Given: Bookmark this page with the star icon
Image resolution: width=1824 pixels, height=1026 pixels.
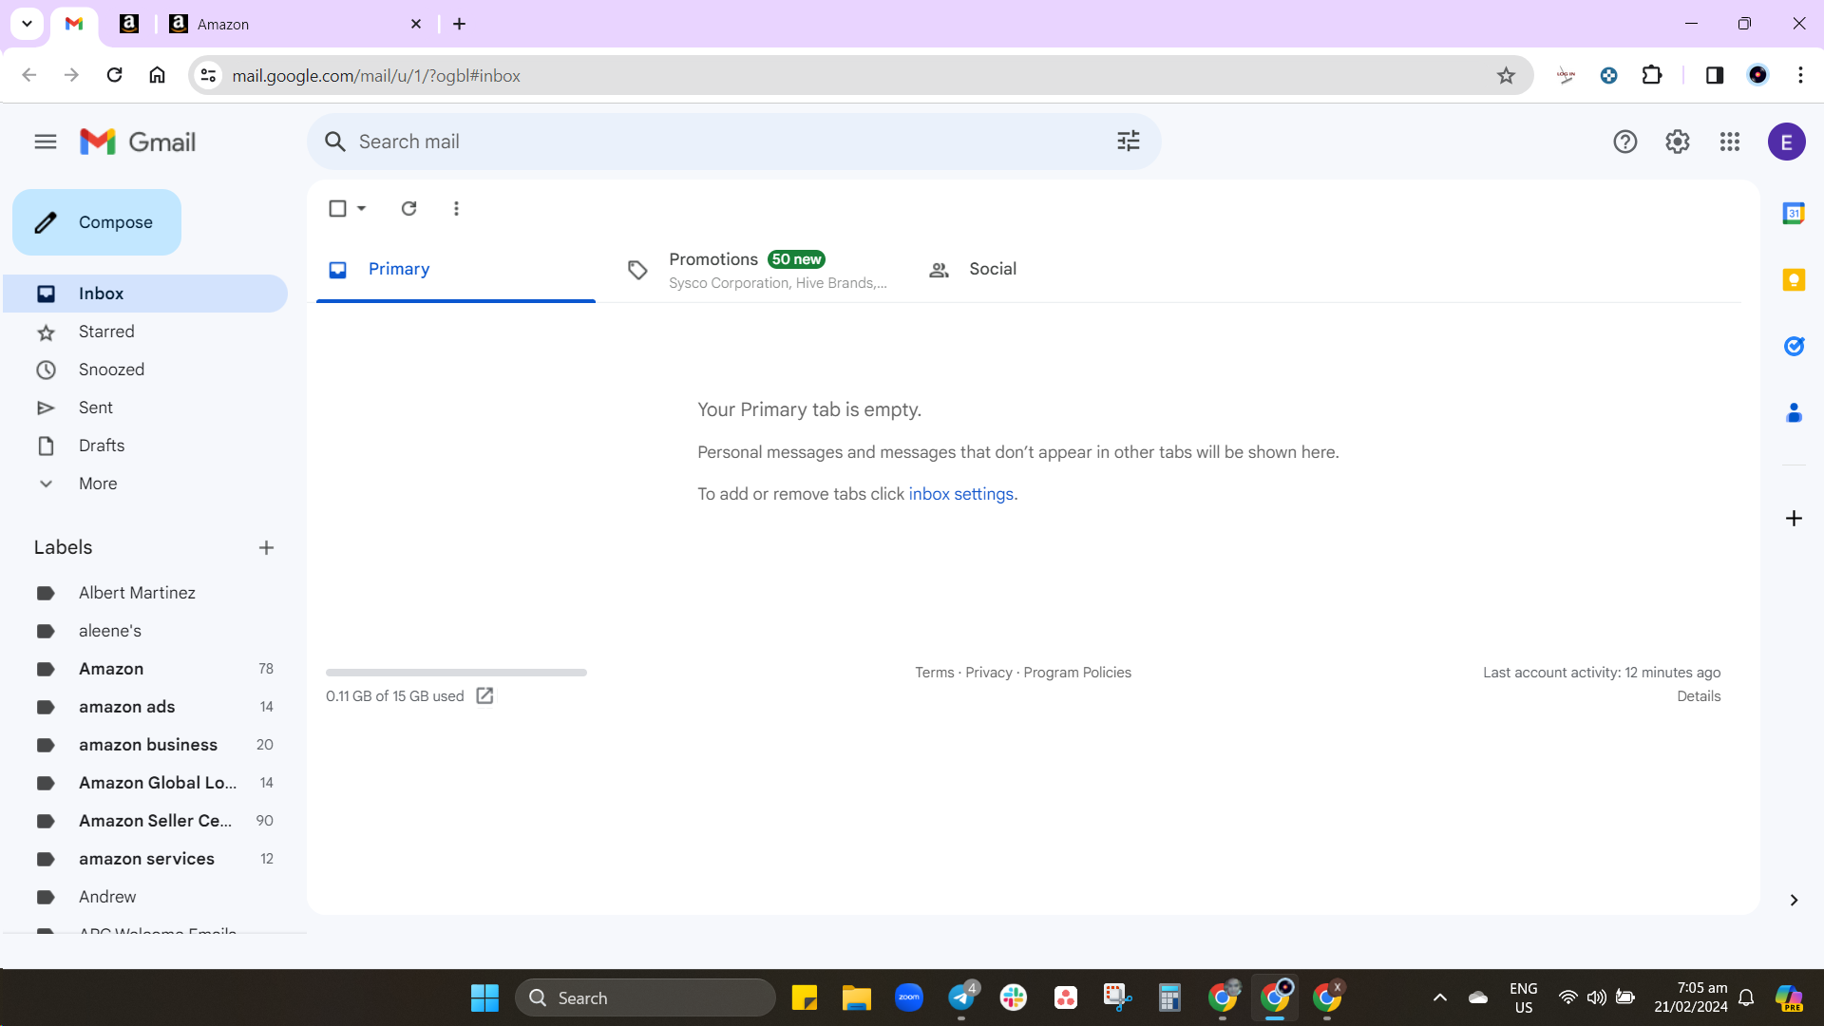Looking at the screenshot, I should click(1506, 75).
